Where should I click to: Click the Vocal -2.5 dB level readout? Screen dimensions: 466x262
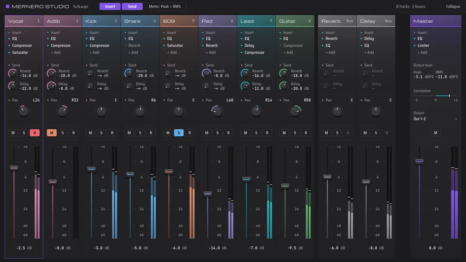(24, 248)
